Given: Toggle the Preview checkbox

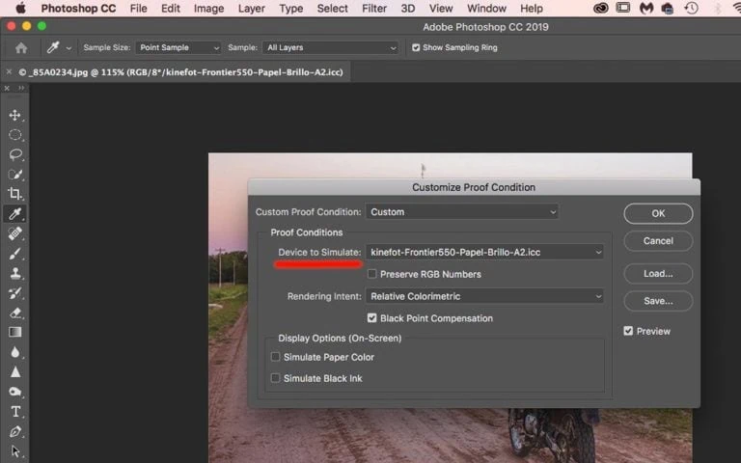Looking at the screenshot, I should 628,331.
